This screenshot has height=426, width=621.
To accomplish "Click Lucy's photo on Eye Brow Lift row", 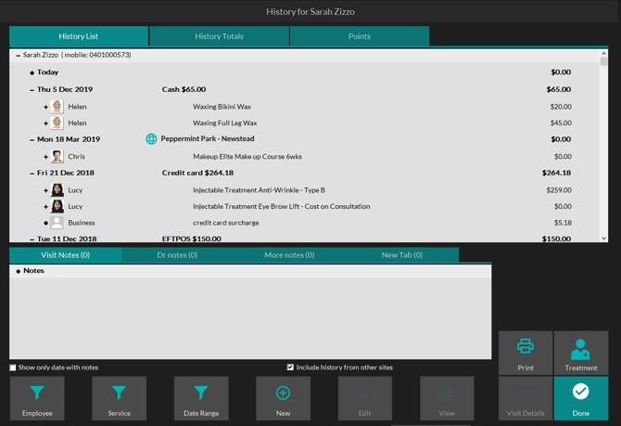I will (57, 206).
